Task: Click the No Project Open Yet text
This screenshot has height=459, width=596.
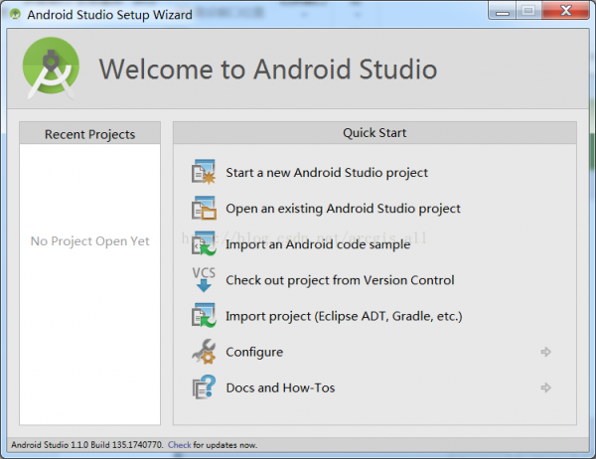Action: pos(89,241)
